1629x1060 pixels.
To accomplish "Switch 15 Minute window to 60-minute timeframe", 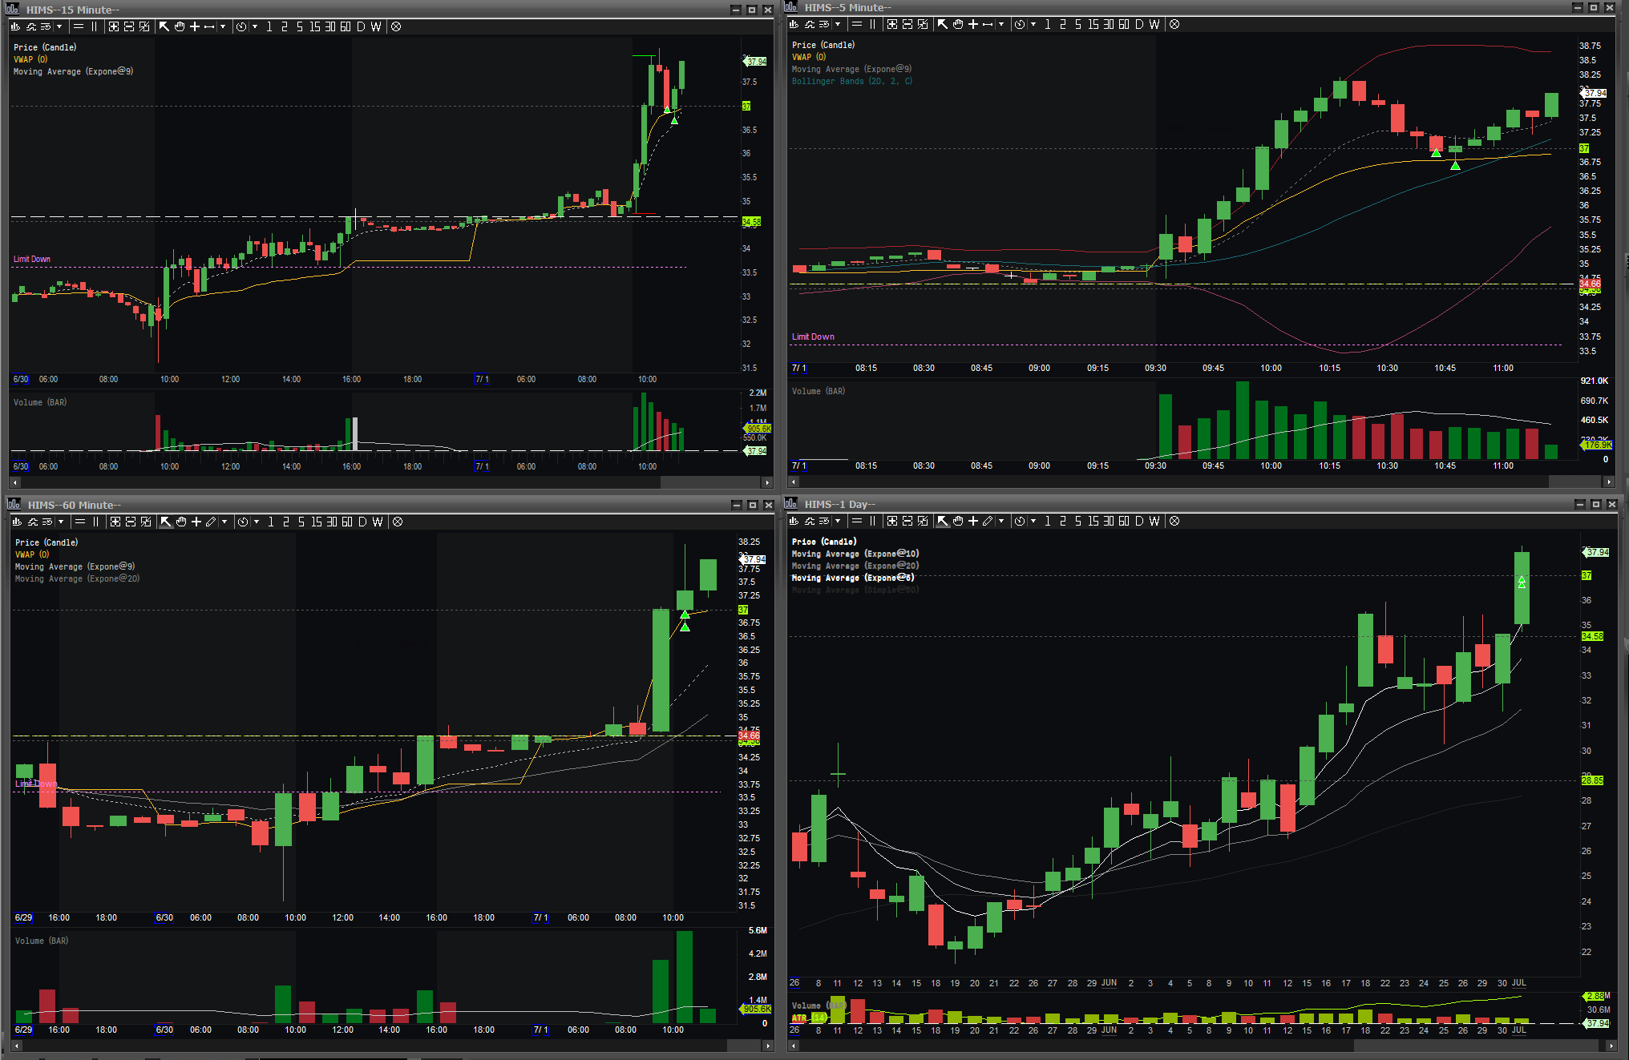I will [x=346, y=26].
